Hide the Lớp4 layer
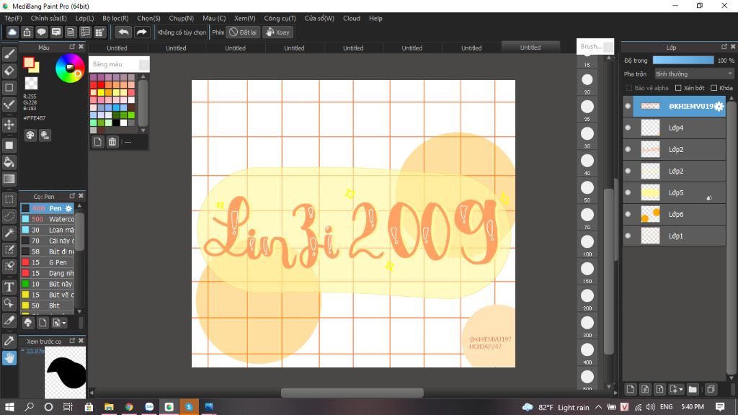 click(x=628, y=128)
